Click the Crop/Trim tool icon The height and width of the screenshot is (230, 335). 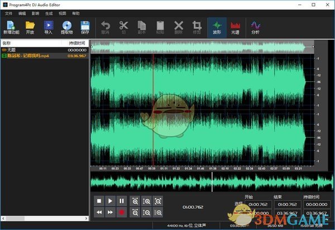(x=197, y=27)
